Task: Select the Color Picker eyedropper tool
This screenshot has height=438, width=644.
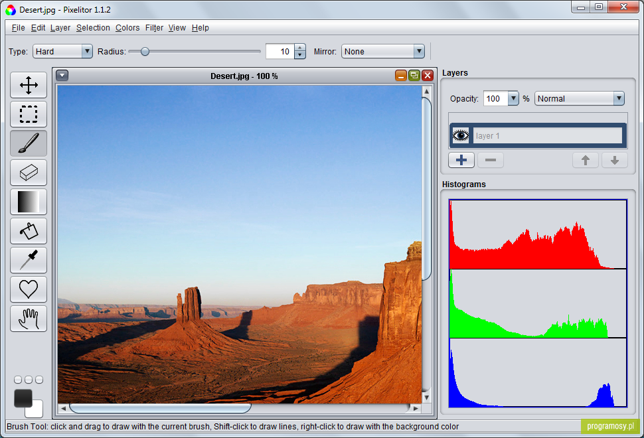Action: (x=29, y=260)
